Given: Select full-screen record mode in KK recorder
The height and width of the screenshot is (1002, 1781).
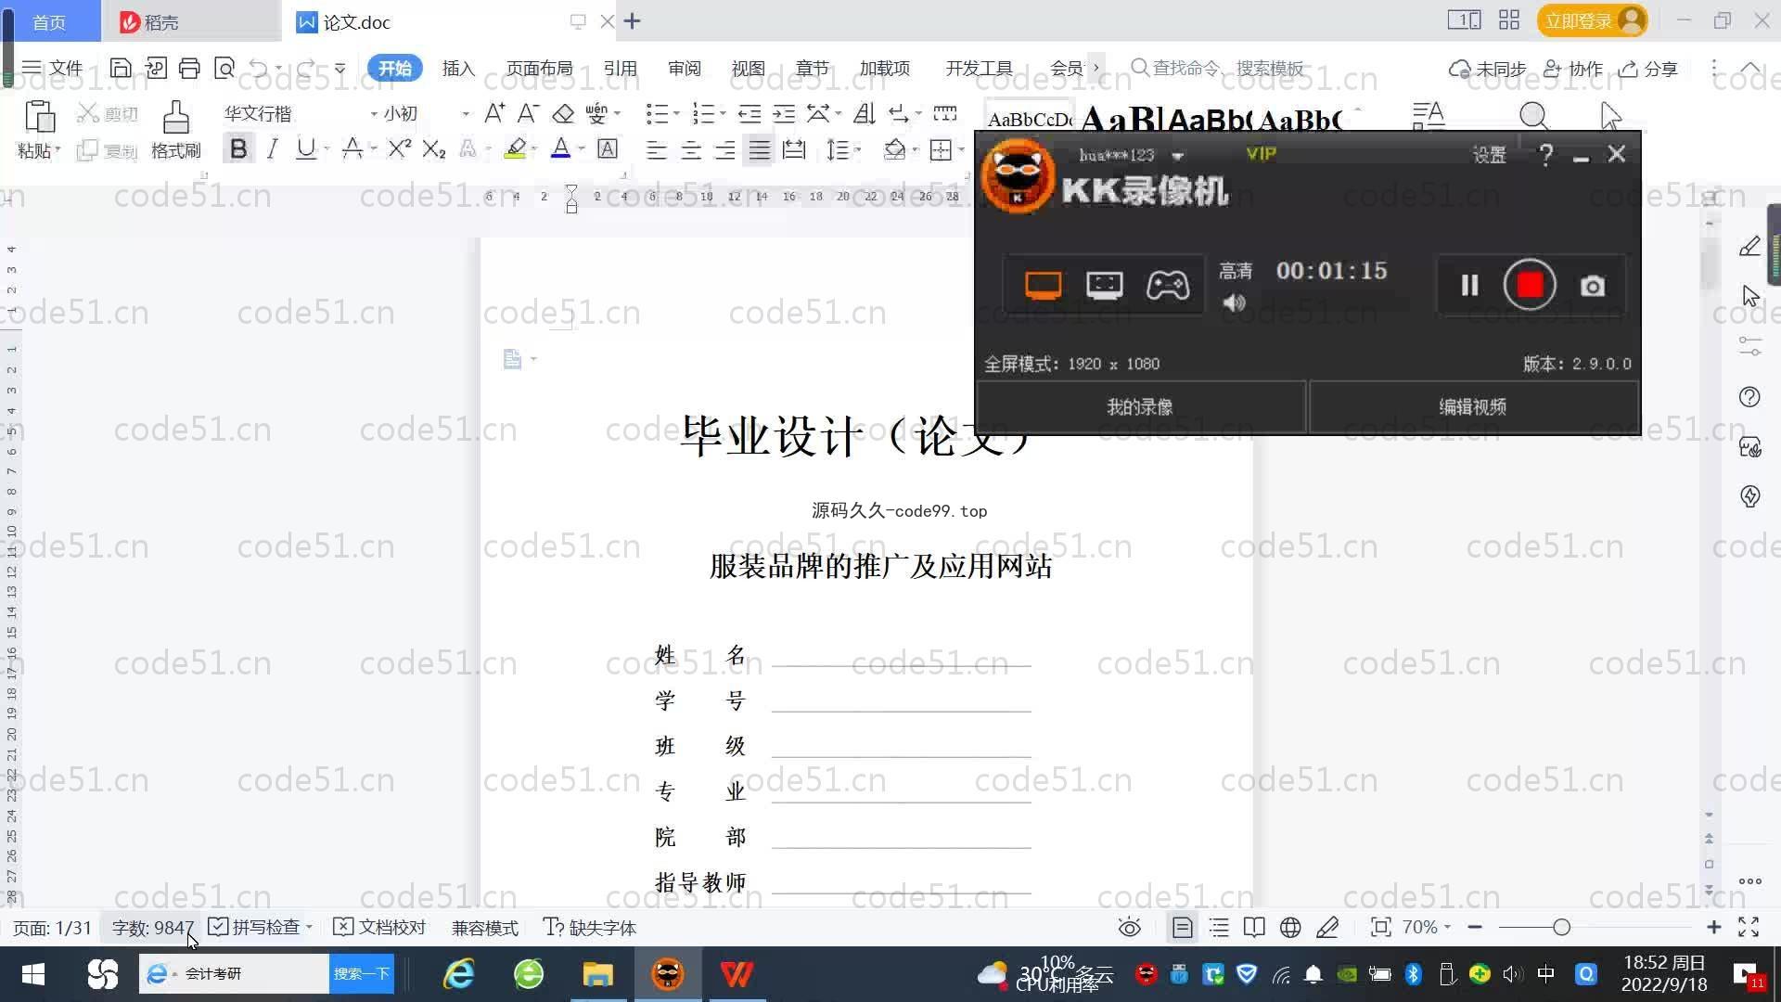Looking at the screenshot, I should [1043, 285].
